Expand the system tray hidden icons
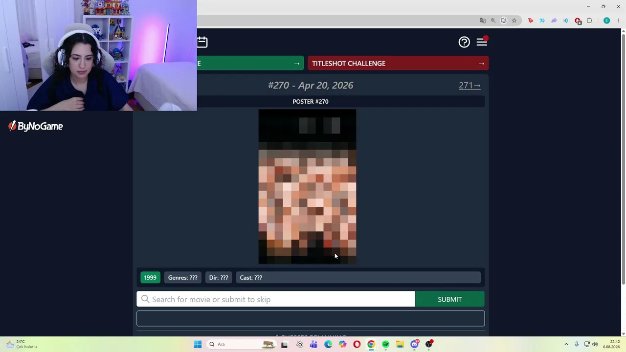Screen dimensions: 626x352 pos(566,344)
